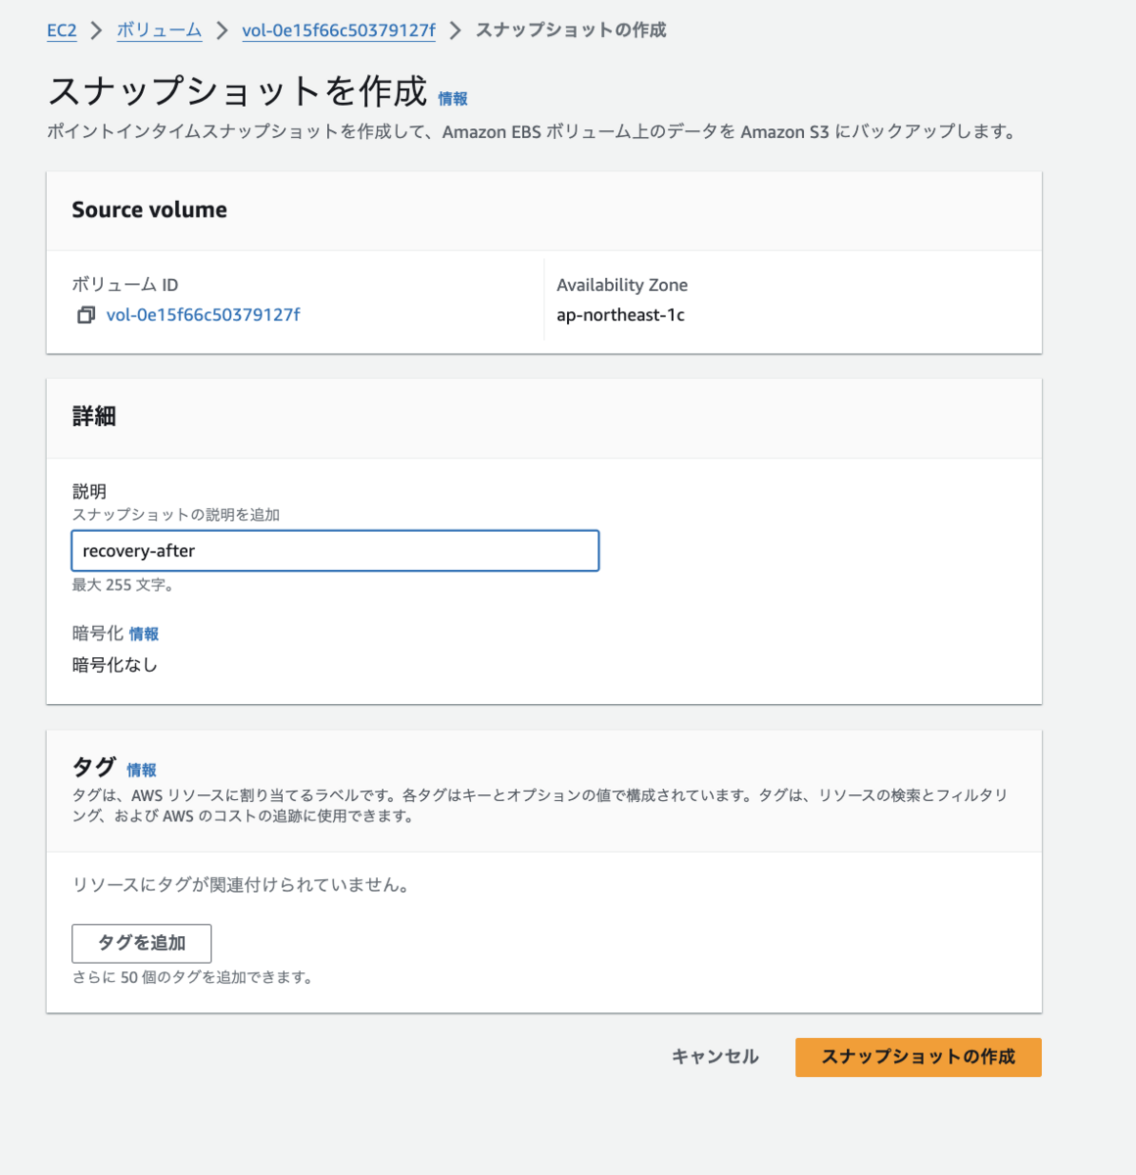Open the volume ID breadcrumb link
This screenshot has width=1136, height=1175.
pos(338,30)
